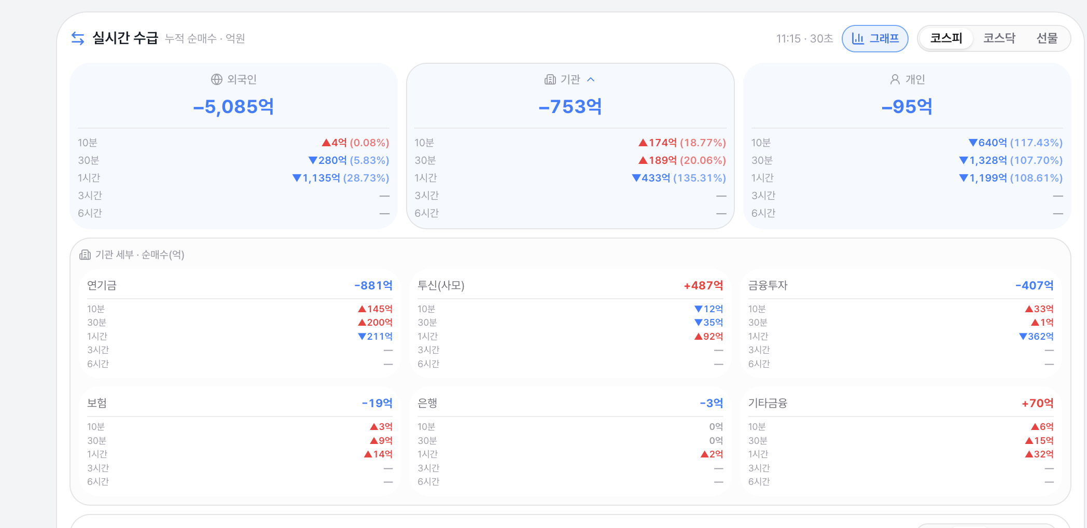Click the swap arrows icon beside 실시간 수급
1087x528 pixels.
click(x=78, y=38)
